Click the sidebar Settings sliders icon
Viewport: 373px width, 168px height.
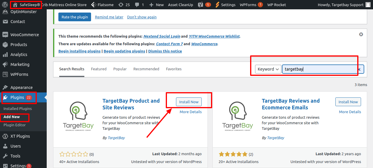pyautogui.click(x=5, y=166)
